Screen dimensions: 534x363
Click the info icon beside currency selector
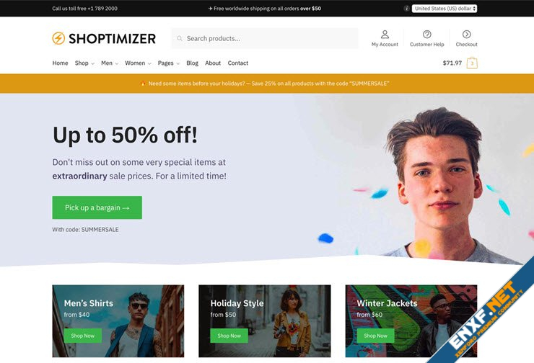(406, 9)
